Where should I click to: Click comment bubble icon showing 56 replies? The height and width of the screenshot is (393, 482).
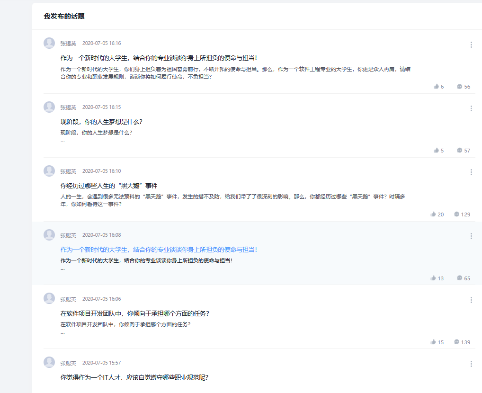tap(459, 87)
